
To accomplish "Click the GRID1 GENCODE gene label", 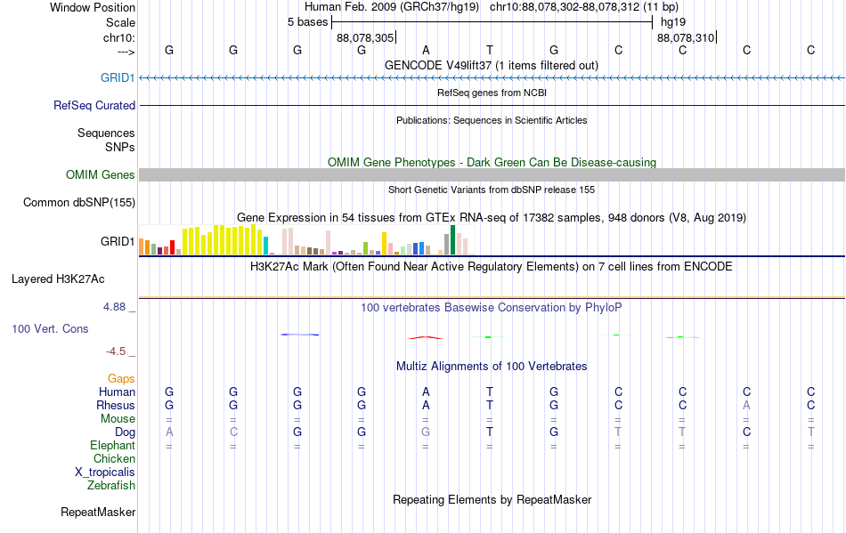I will pos(117,77).
